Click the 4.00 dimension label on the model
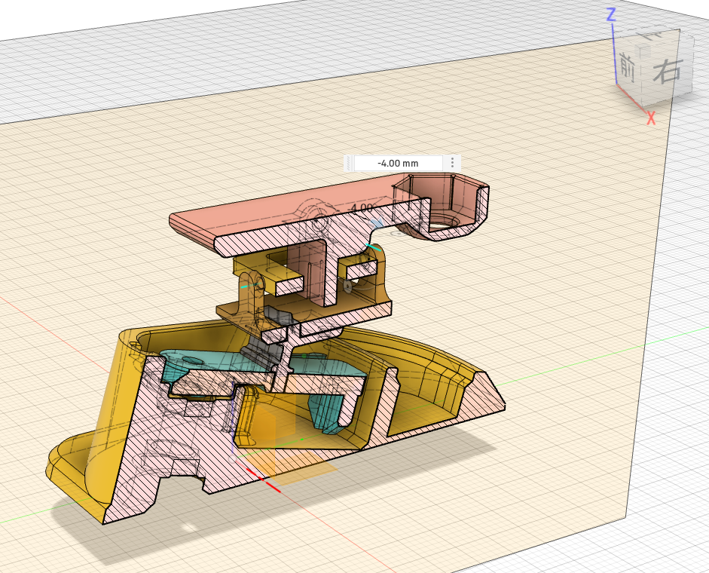The image size is (709, 573). pyautogui.click(x=362, y=207)
